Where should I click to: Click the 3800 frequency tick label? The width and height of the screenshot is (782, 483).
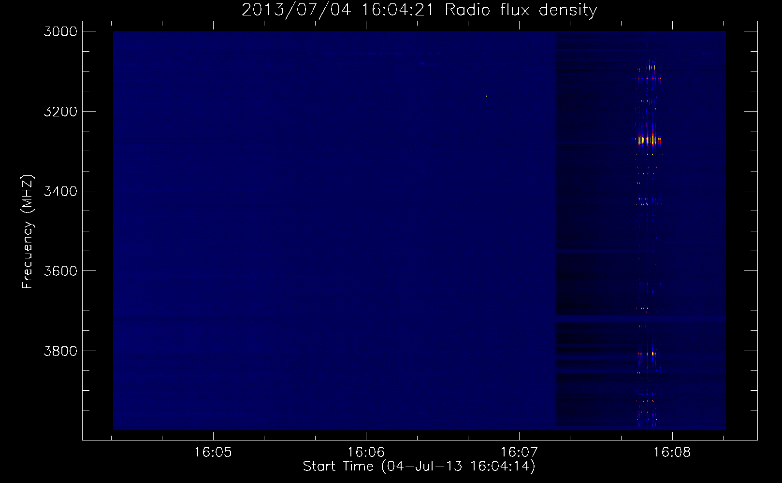tap(60, 351)
